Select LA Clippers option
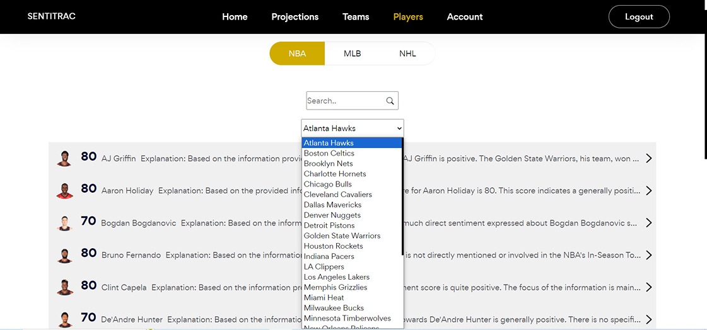Image resolution: width=707 pixels, height=330 pixels. point(352,266)
